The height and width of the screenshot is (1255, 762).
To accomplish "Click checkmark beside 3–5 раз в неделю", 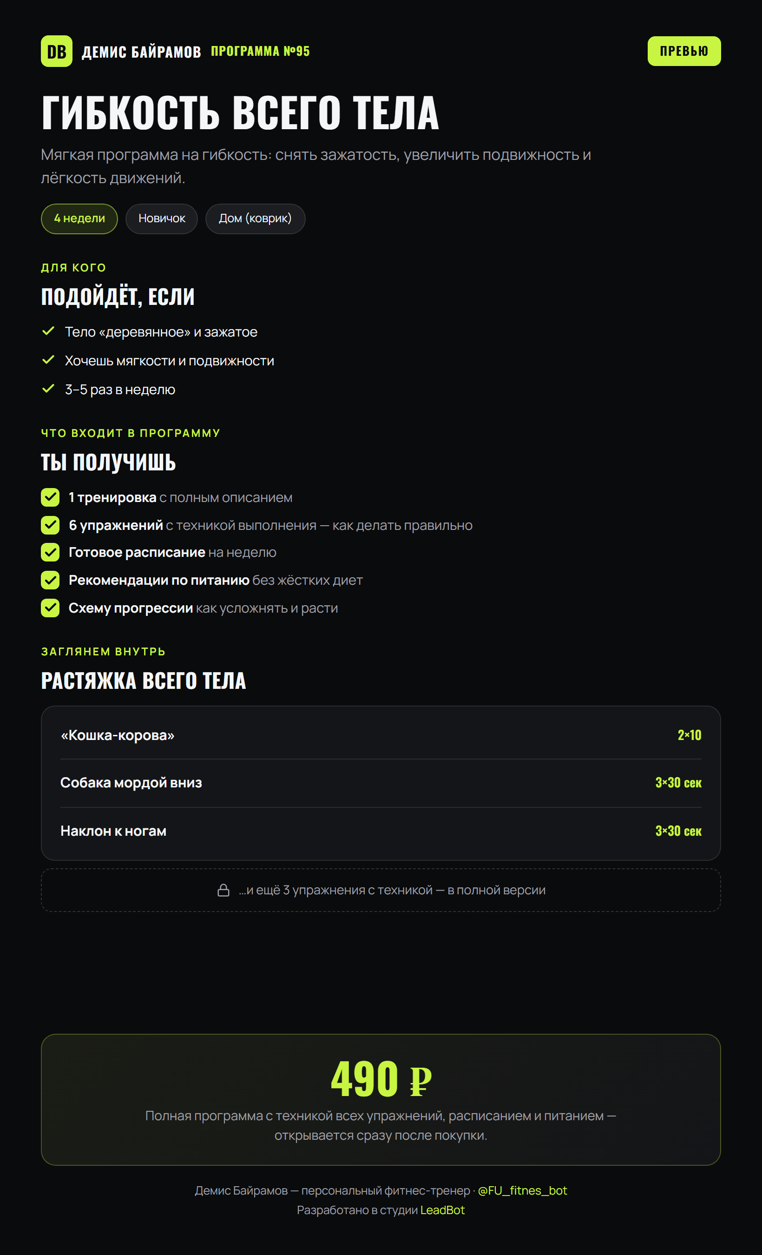I will click(48, 389).
